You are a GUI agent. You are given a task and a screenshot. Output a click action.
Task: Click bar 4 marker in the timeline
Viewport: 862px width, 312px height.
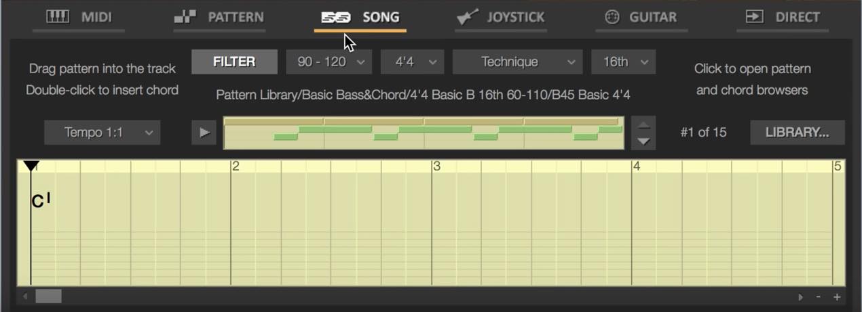point(636,166)
